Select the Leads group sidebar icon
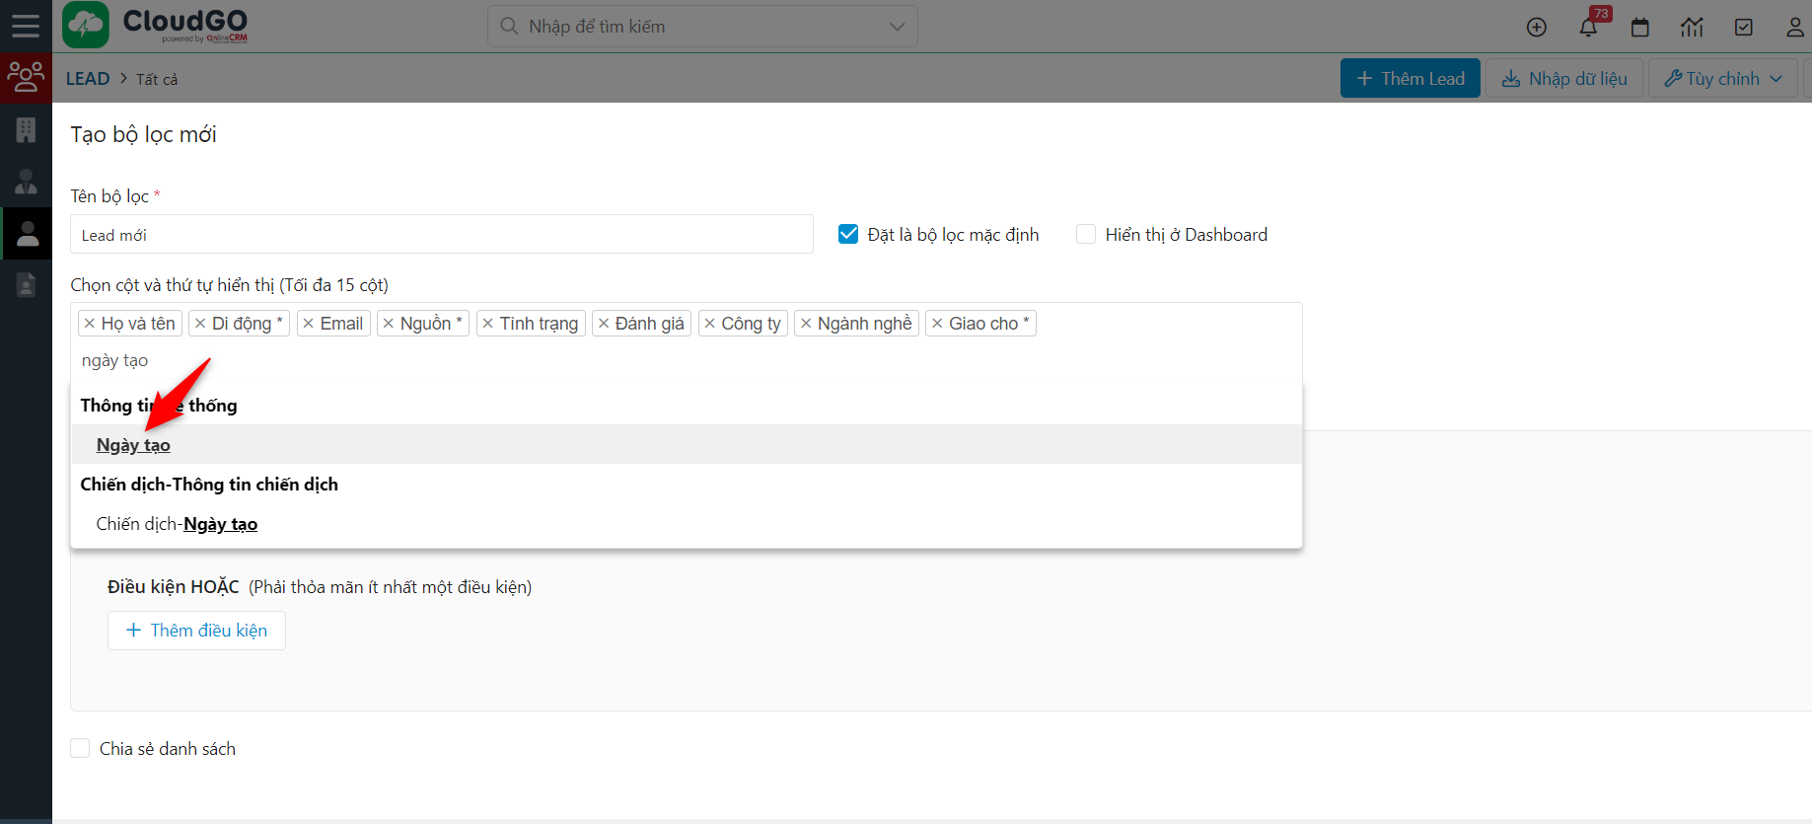The height and width of the screenshot is (824, 1812). click(26, 77)
